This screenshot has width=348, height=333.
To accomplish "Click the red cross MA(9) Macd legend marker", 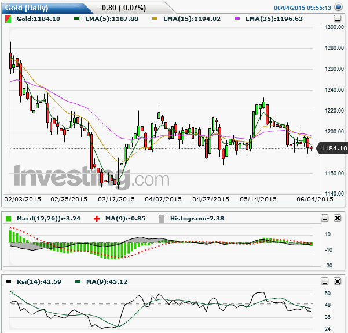I will point(97,219).
